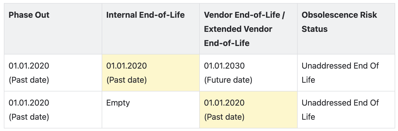The width and height of the screenshot is (398, 131).
Task: Click the word Status in last header
Action: click(x=315, y=29)
